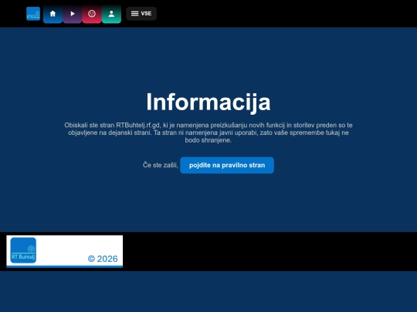Click the 'Če ste zašli,' text
Viewport: 417px width, 312px height.
pyautogui.click(x=161, y=165)
